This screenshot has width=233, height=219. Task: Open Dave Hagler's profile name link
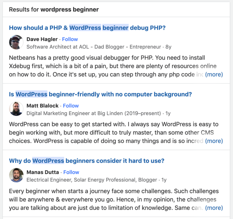point(42,39)
